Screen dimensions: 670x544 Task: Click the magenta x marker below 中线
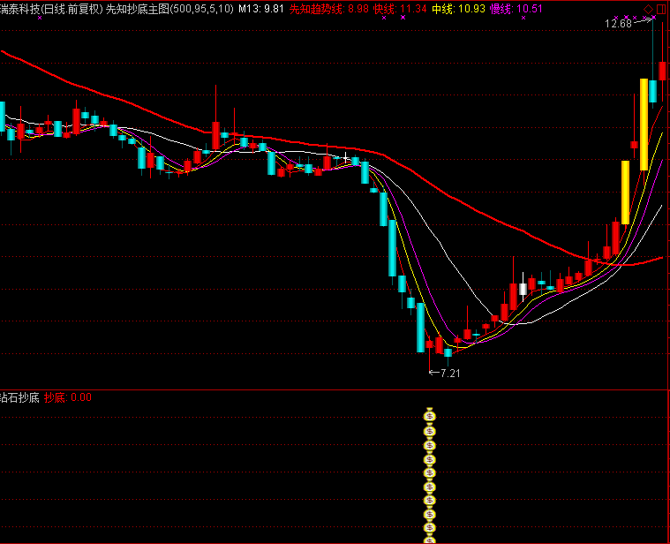(452, 18)
